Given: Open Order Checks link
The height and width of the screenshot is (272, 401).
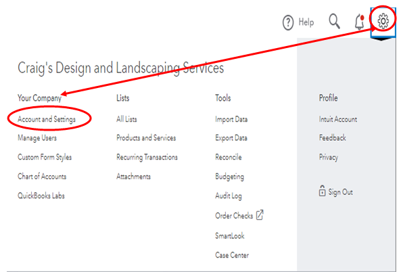Looking at the screenshot, I should pos(234,216).
